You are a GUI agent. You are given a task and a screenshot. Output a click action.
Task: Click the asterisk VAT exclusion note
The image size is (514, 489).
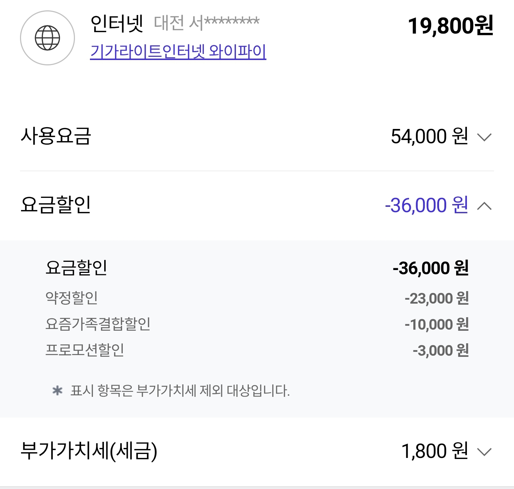(171, 390)
